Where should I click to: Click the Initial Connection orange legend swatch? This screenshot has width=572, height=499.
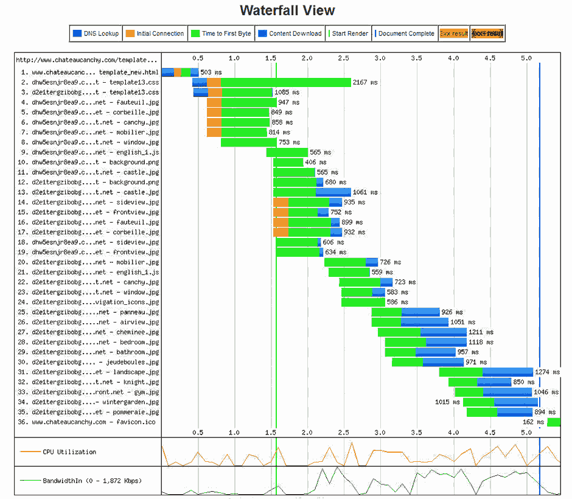click(x=130, y=33)
